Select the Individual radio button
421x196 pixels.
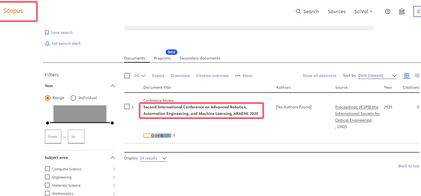coord(73,98)
